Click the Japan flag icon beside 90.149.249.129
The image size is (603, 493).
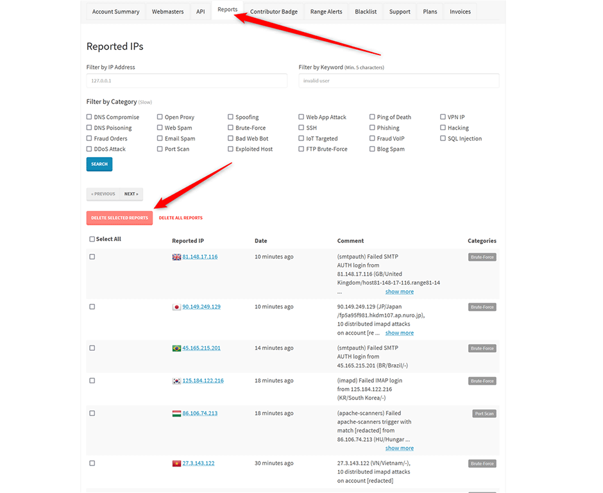click(176, 307)
